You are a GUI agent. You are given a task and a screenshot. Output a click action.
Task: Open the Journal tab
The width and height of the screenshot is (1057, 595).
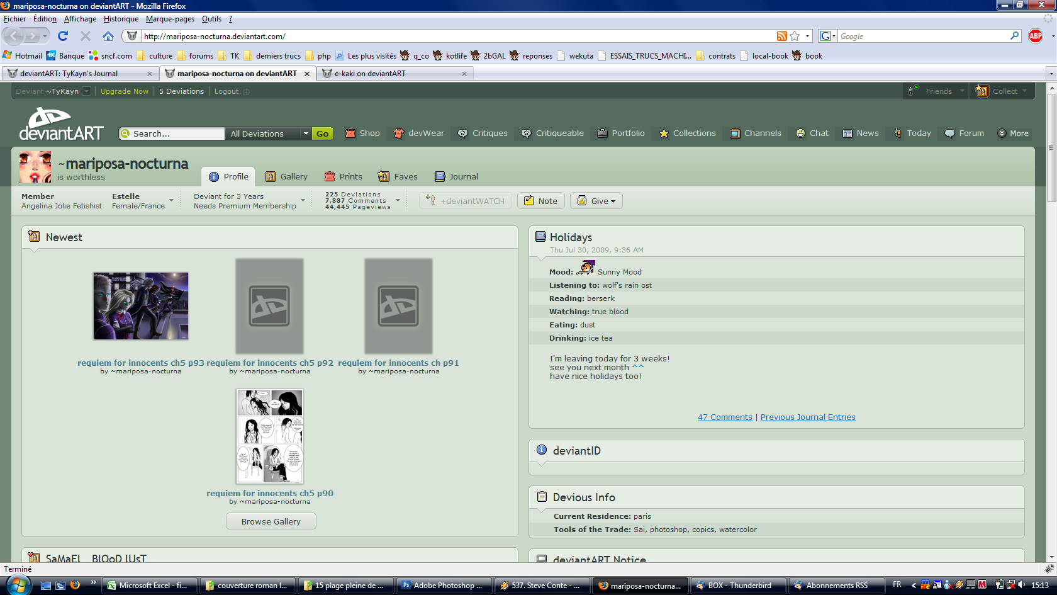pos(456,176)
